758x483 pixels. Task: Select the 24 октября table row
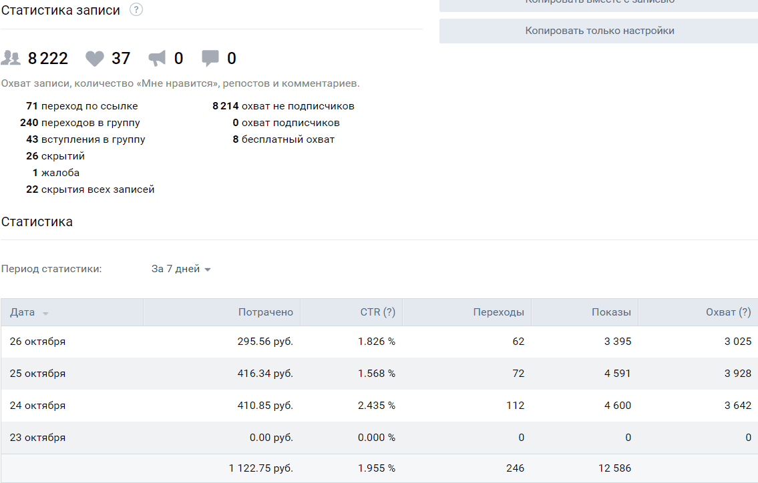tap(379, 406)
